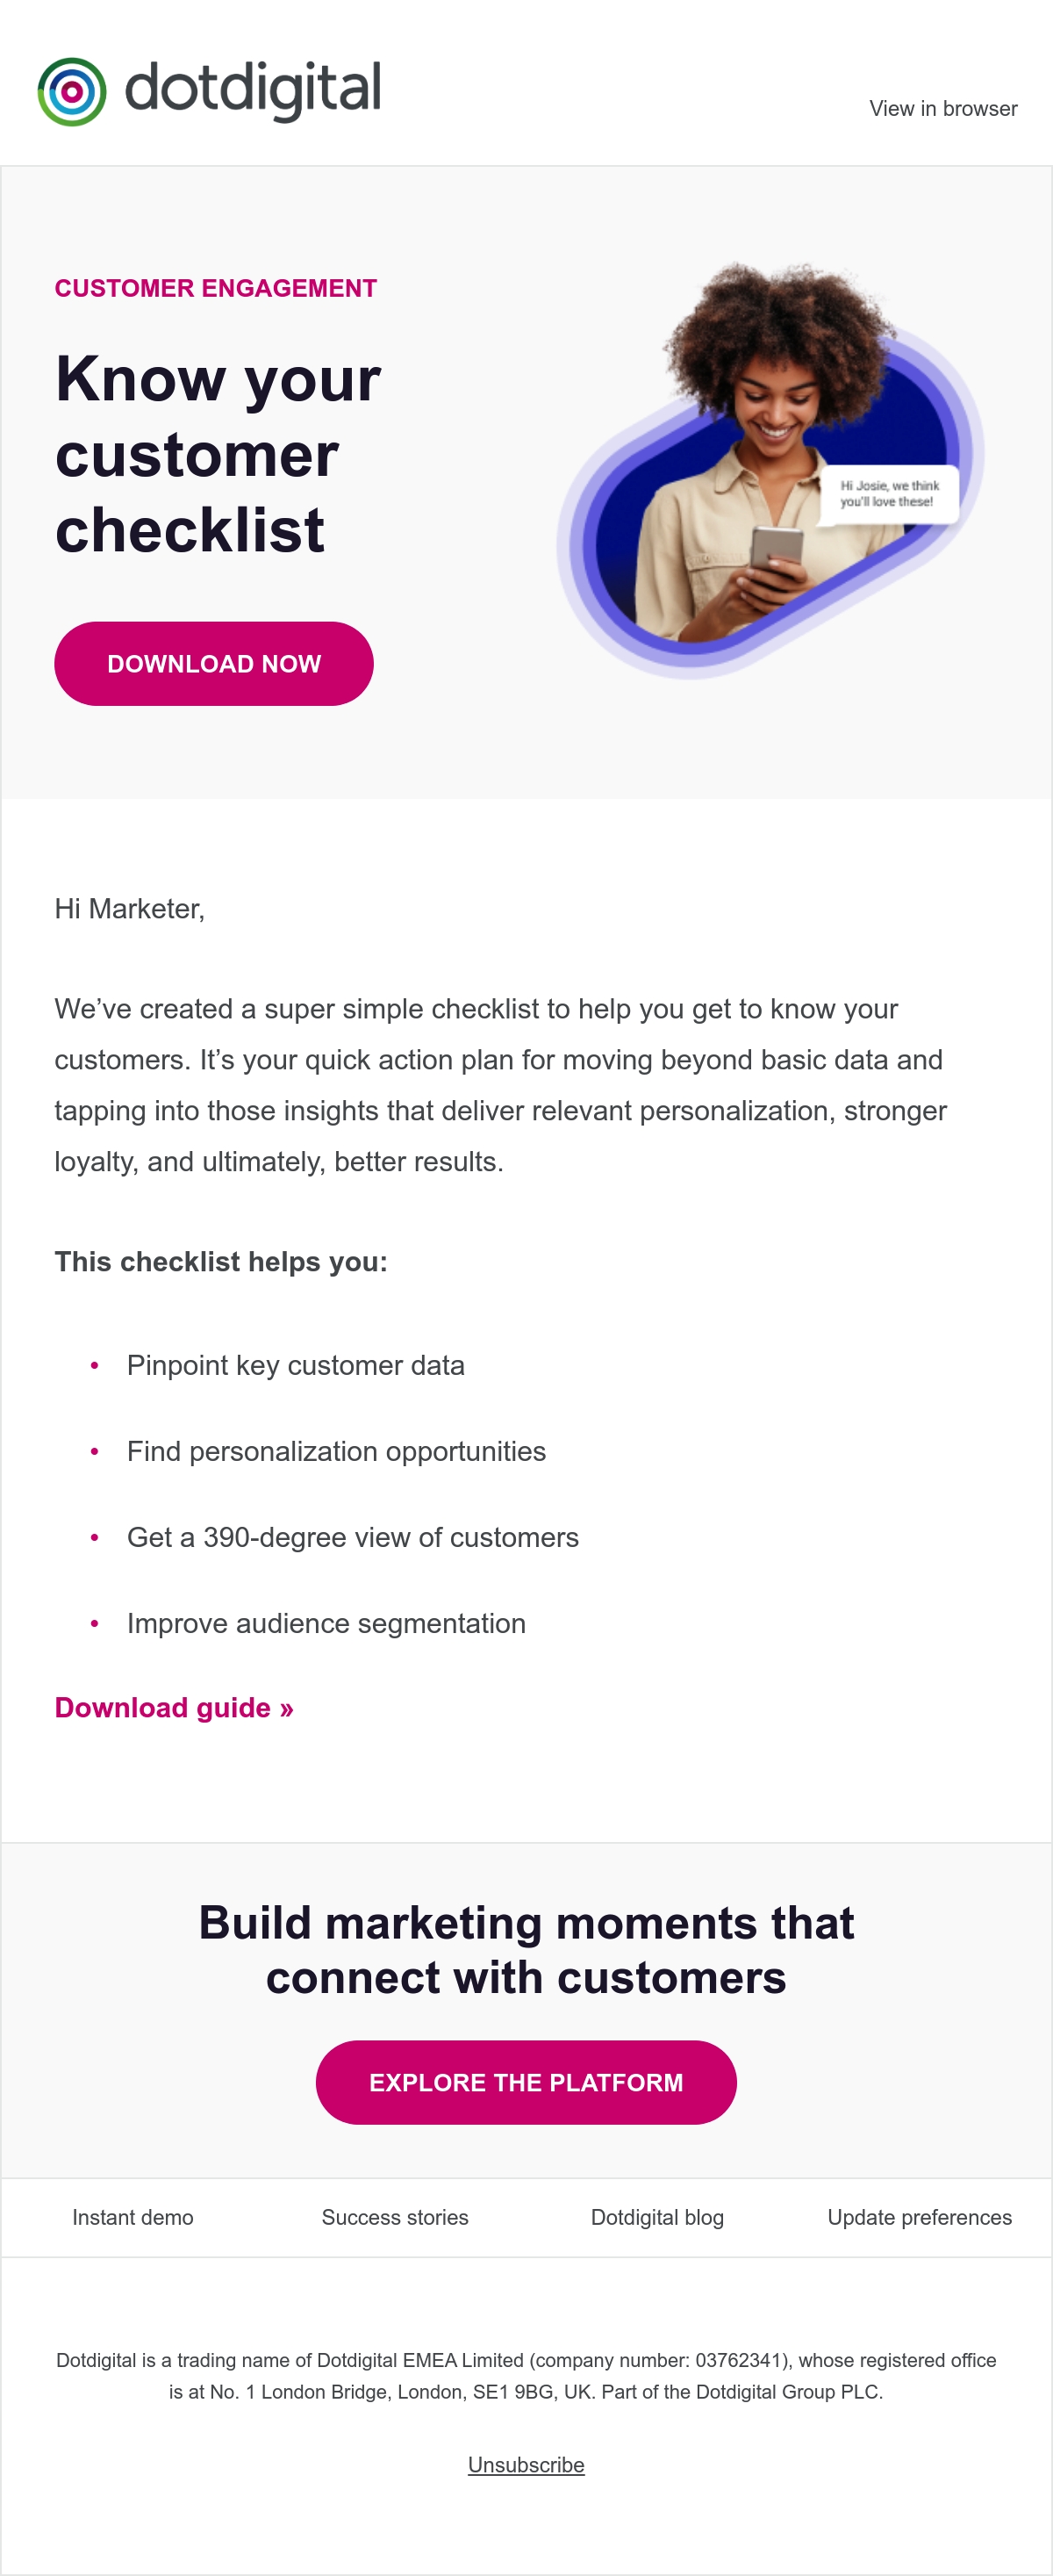Click the Build marketing moments heading
This screenshot has height=2576, width=1053.
tap(526, 1950)
